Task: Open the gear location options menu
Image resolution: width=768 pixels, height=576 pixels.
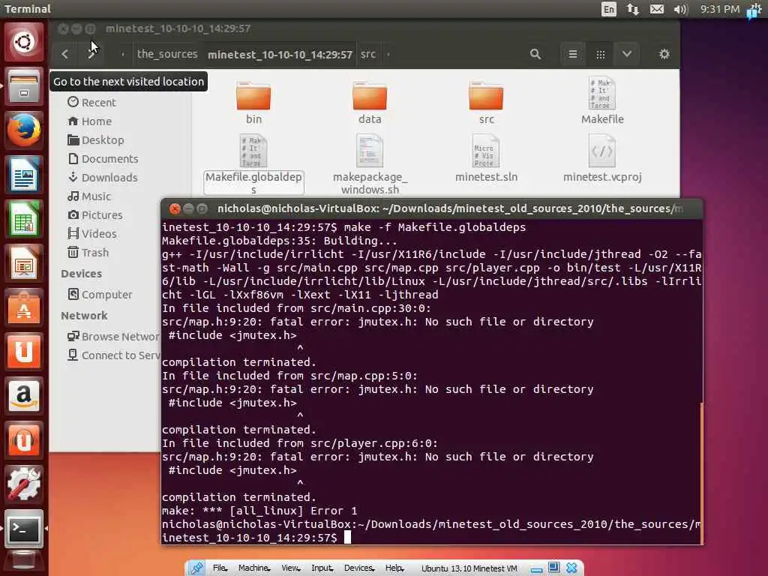Action: [x=664, y=54]
